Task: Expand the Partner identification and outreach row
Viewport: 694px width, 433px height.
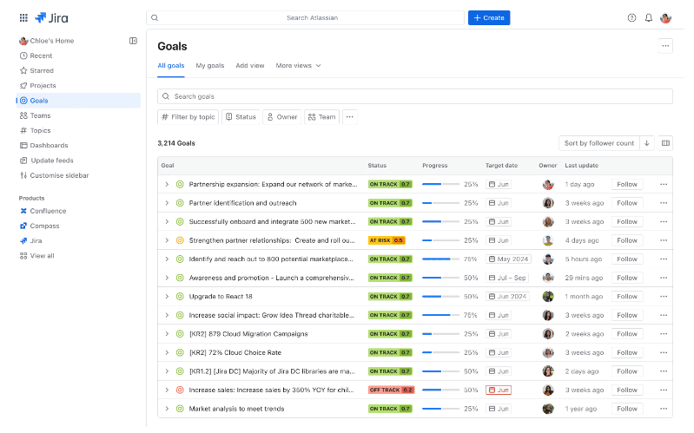Action: 167,203
